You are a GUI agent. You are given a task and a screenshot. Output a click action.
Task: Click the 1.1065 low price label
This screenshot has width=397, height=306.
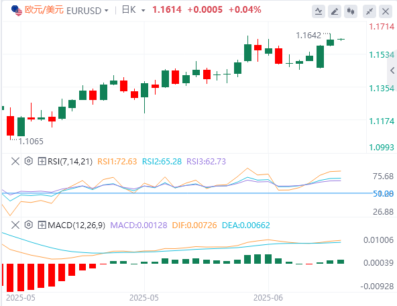[31, 142]
